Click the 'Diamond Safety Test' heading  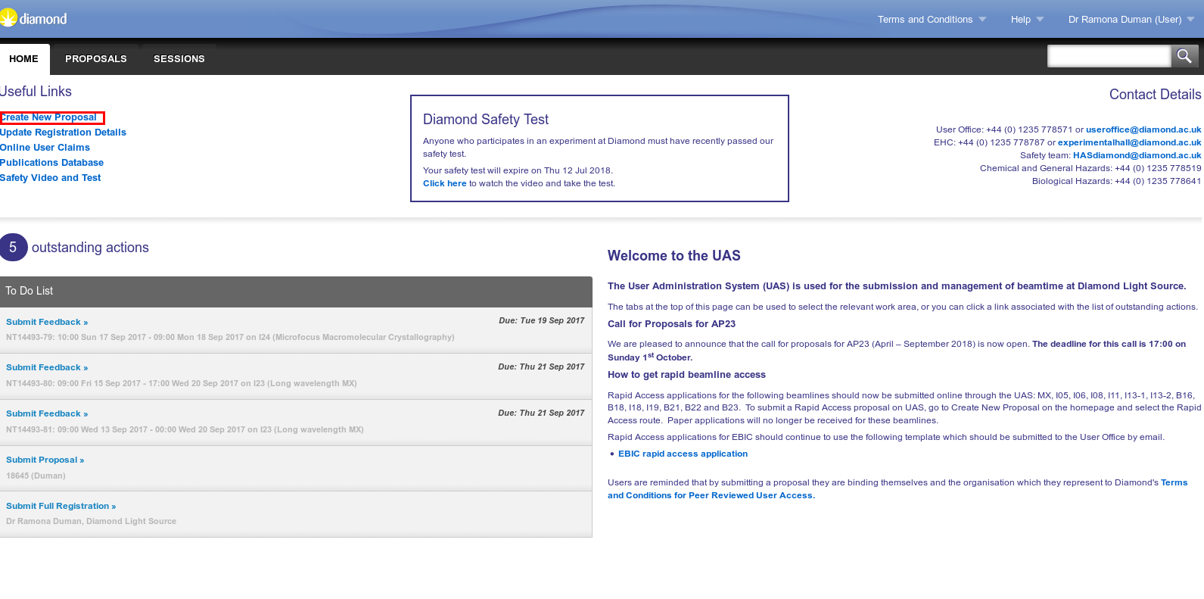pos(486,120)
